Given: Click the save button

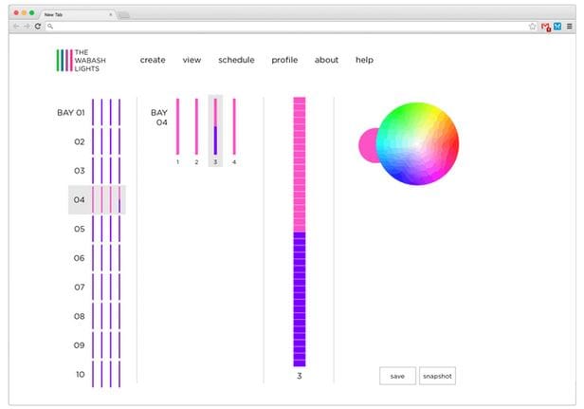Looking at the screenshot, I should tap(397, 376).
